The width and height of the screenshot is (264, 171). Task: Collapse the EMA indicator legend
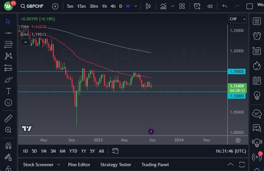click(25, 42)
